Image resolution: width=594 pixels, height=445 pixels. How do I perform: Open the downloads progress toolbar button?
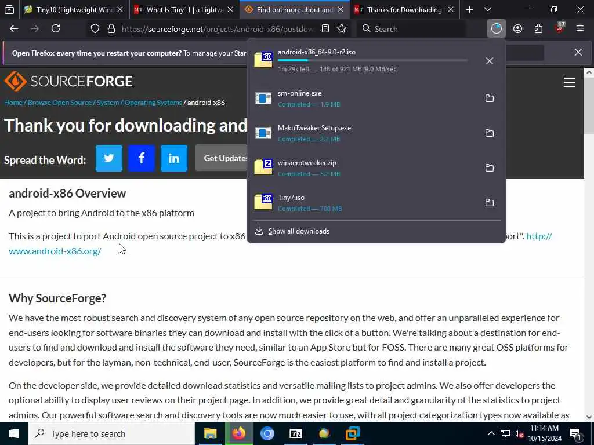tap(497, 28)
